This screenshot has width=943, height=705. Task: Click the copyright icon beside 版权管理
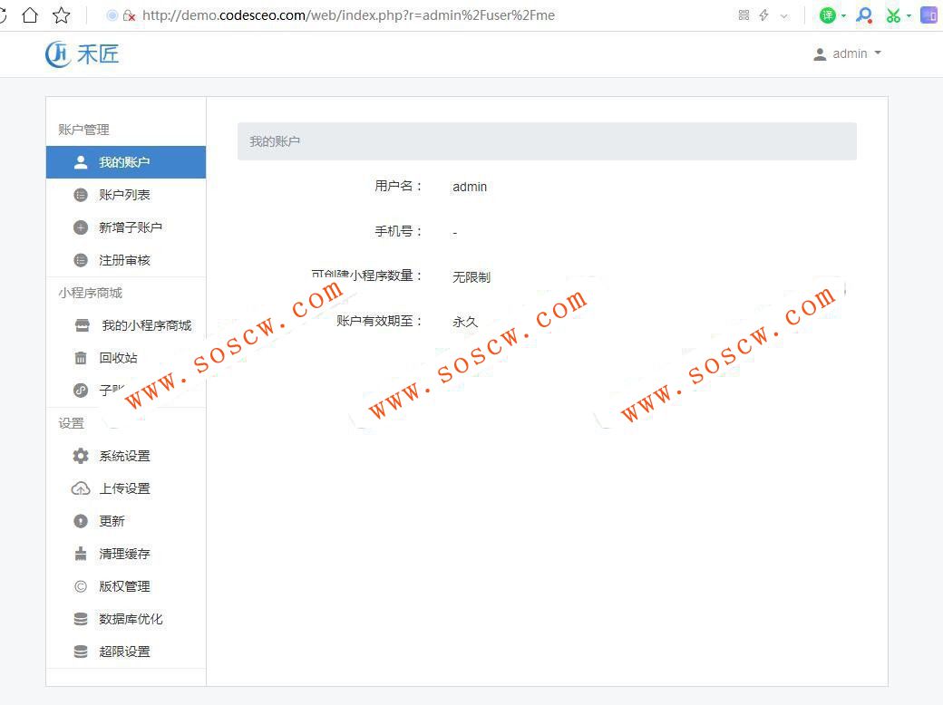coord(81,586)
